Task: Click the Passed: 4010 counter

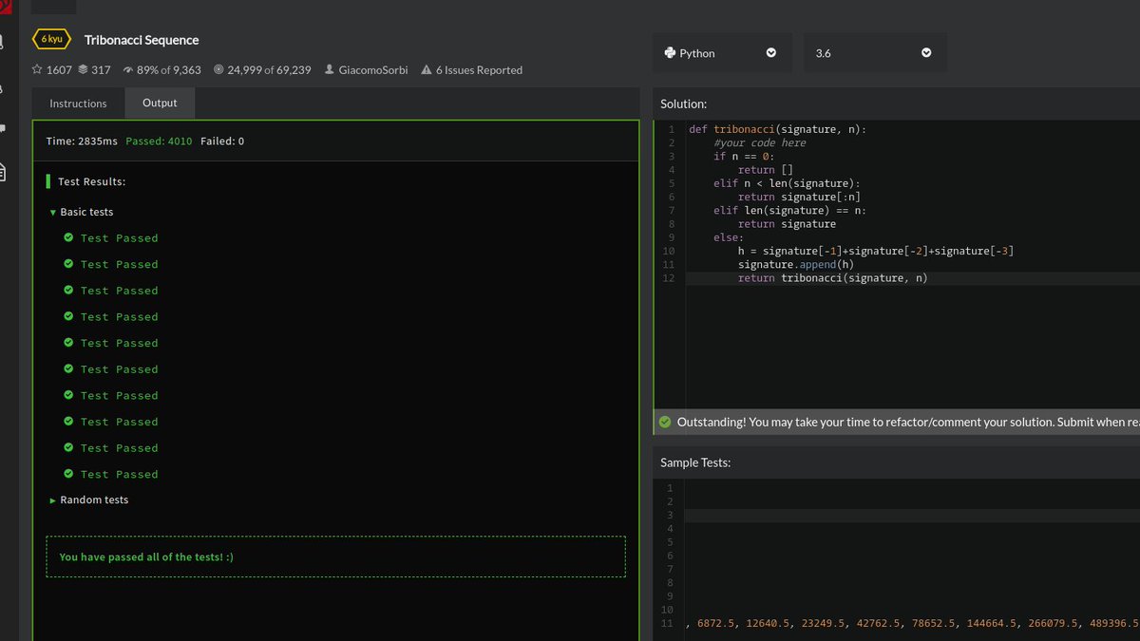Action: point(159,141)
